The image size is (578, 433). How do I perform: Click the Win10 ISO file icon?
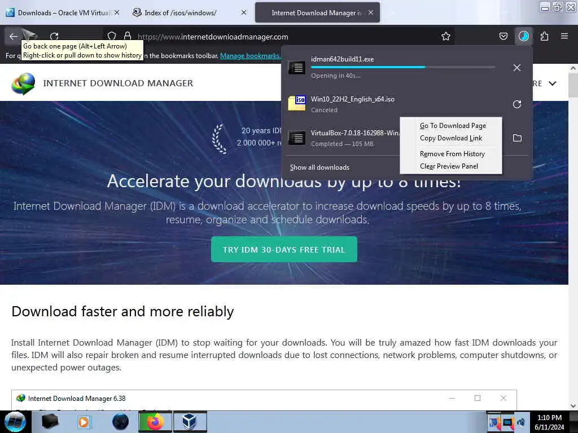pyautogui.click(x=296, y=103)
